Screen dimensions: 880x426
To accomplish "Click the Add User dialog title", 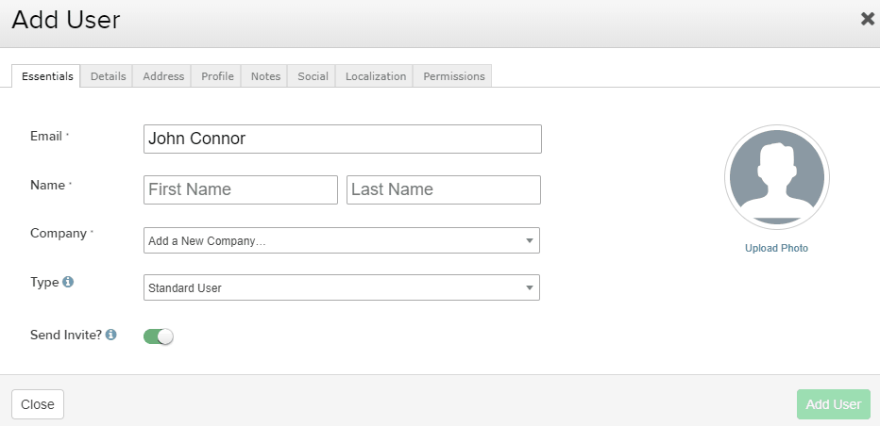I will coord(66,20).
